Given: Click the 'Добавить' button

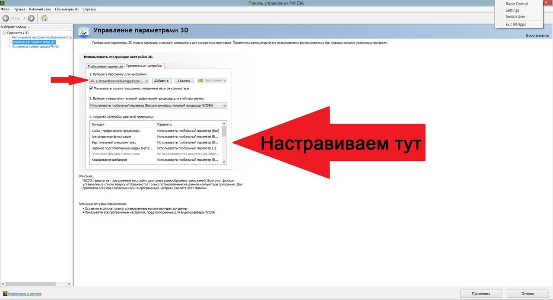Looking at the screenshot, I should click(162, 80).
